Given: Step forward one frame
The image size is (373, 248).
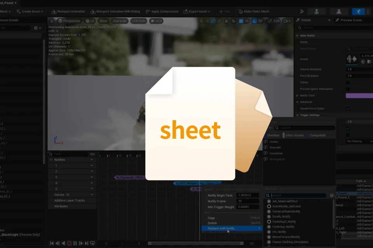Looking at the screenshot, I should coord(81,243).
